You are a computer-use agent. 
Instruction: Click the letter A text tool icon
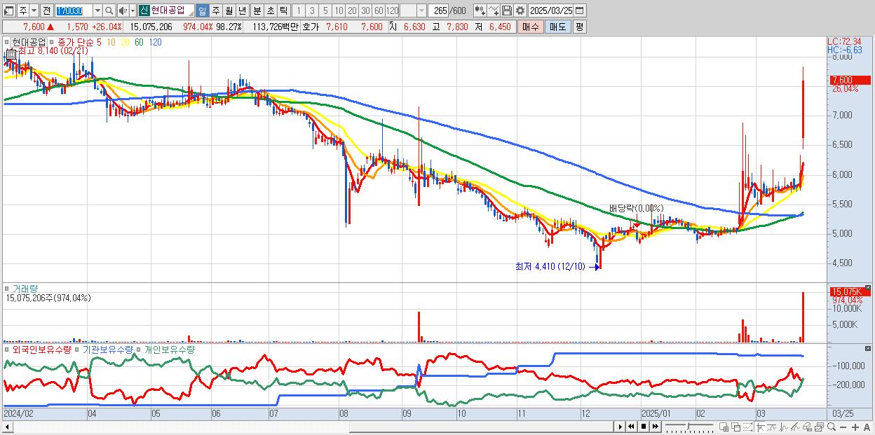tap(867, 427)
